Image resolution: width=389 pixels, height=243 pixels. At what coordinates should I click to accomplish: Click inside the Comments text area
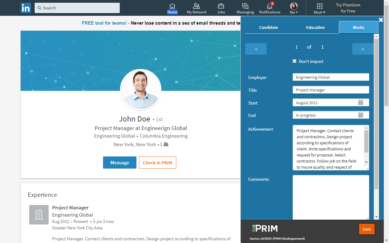[x=331, y=197]
